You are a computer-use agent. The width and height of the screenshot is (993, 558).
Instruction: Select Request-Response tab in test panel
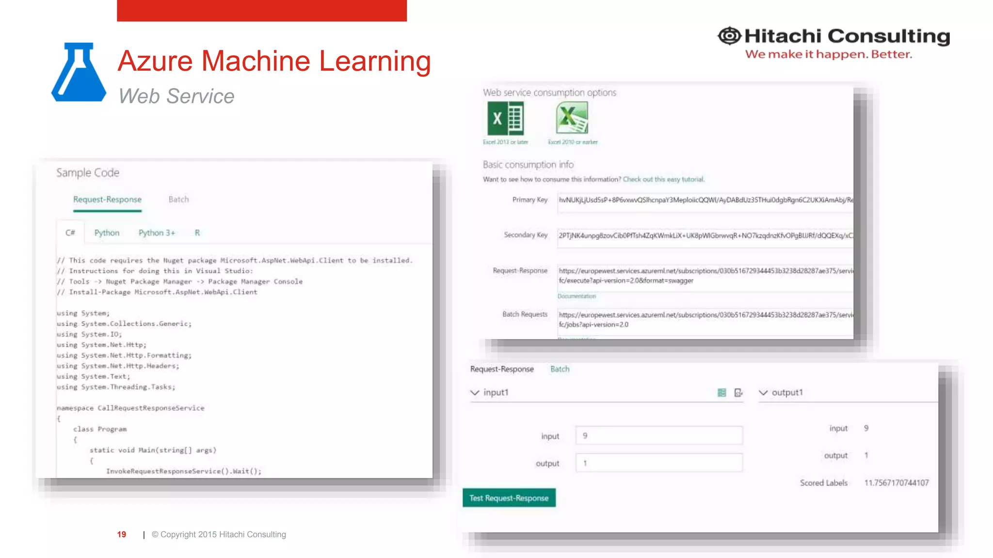point(502,369)
